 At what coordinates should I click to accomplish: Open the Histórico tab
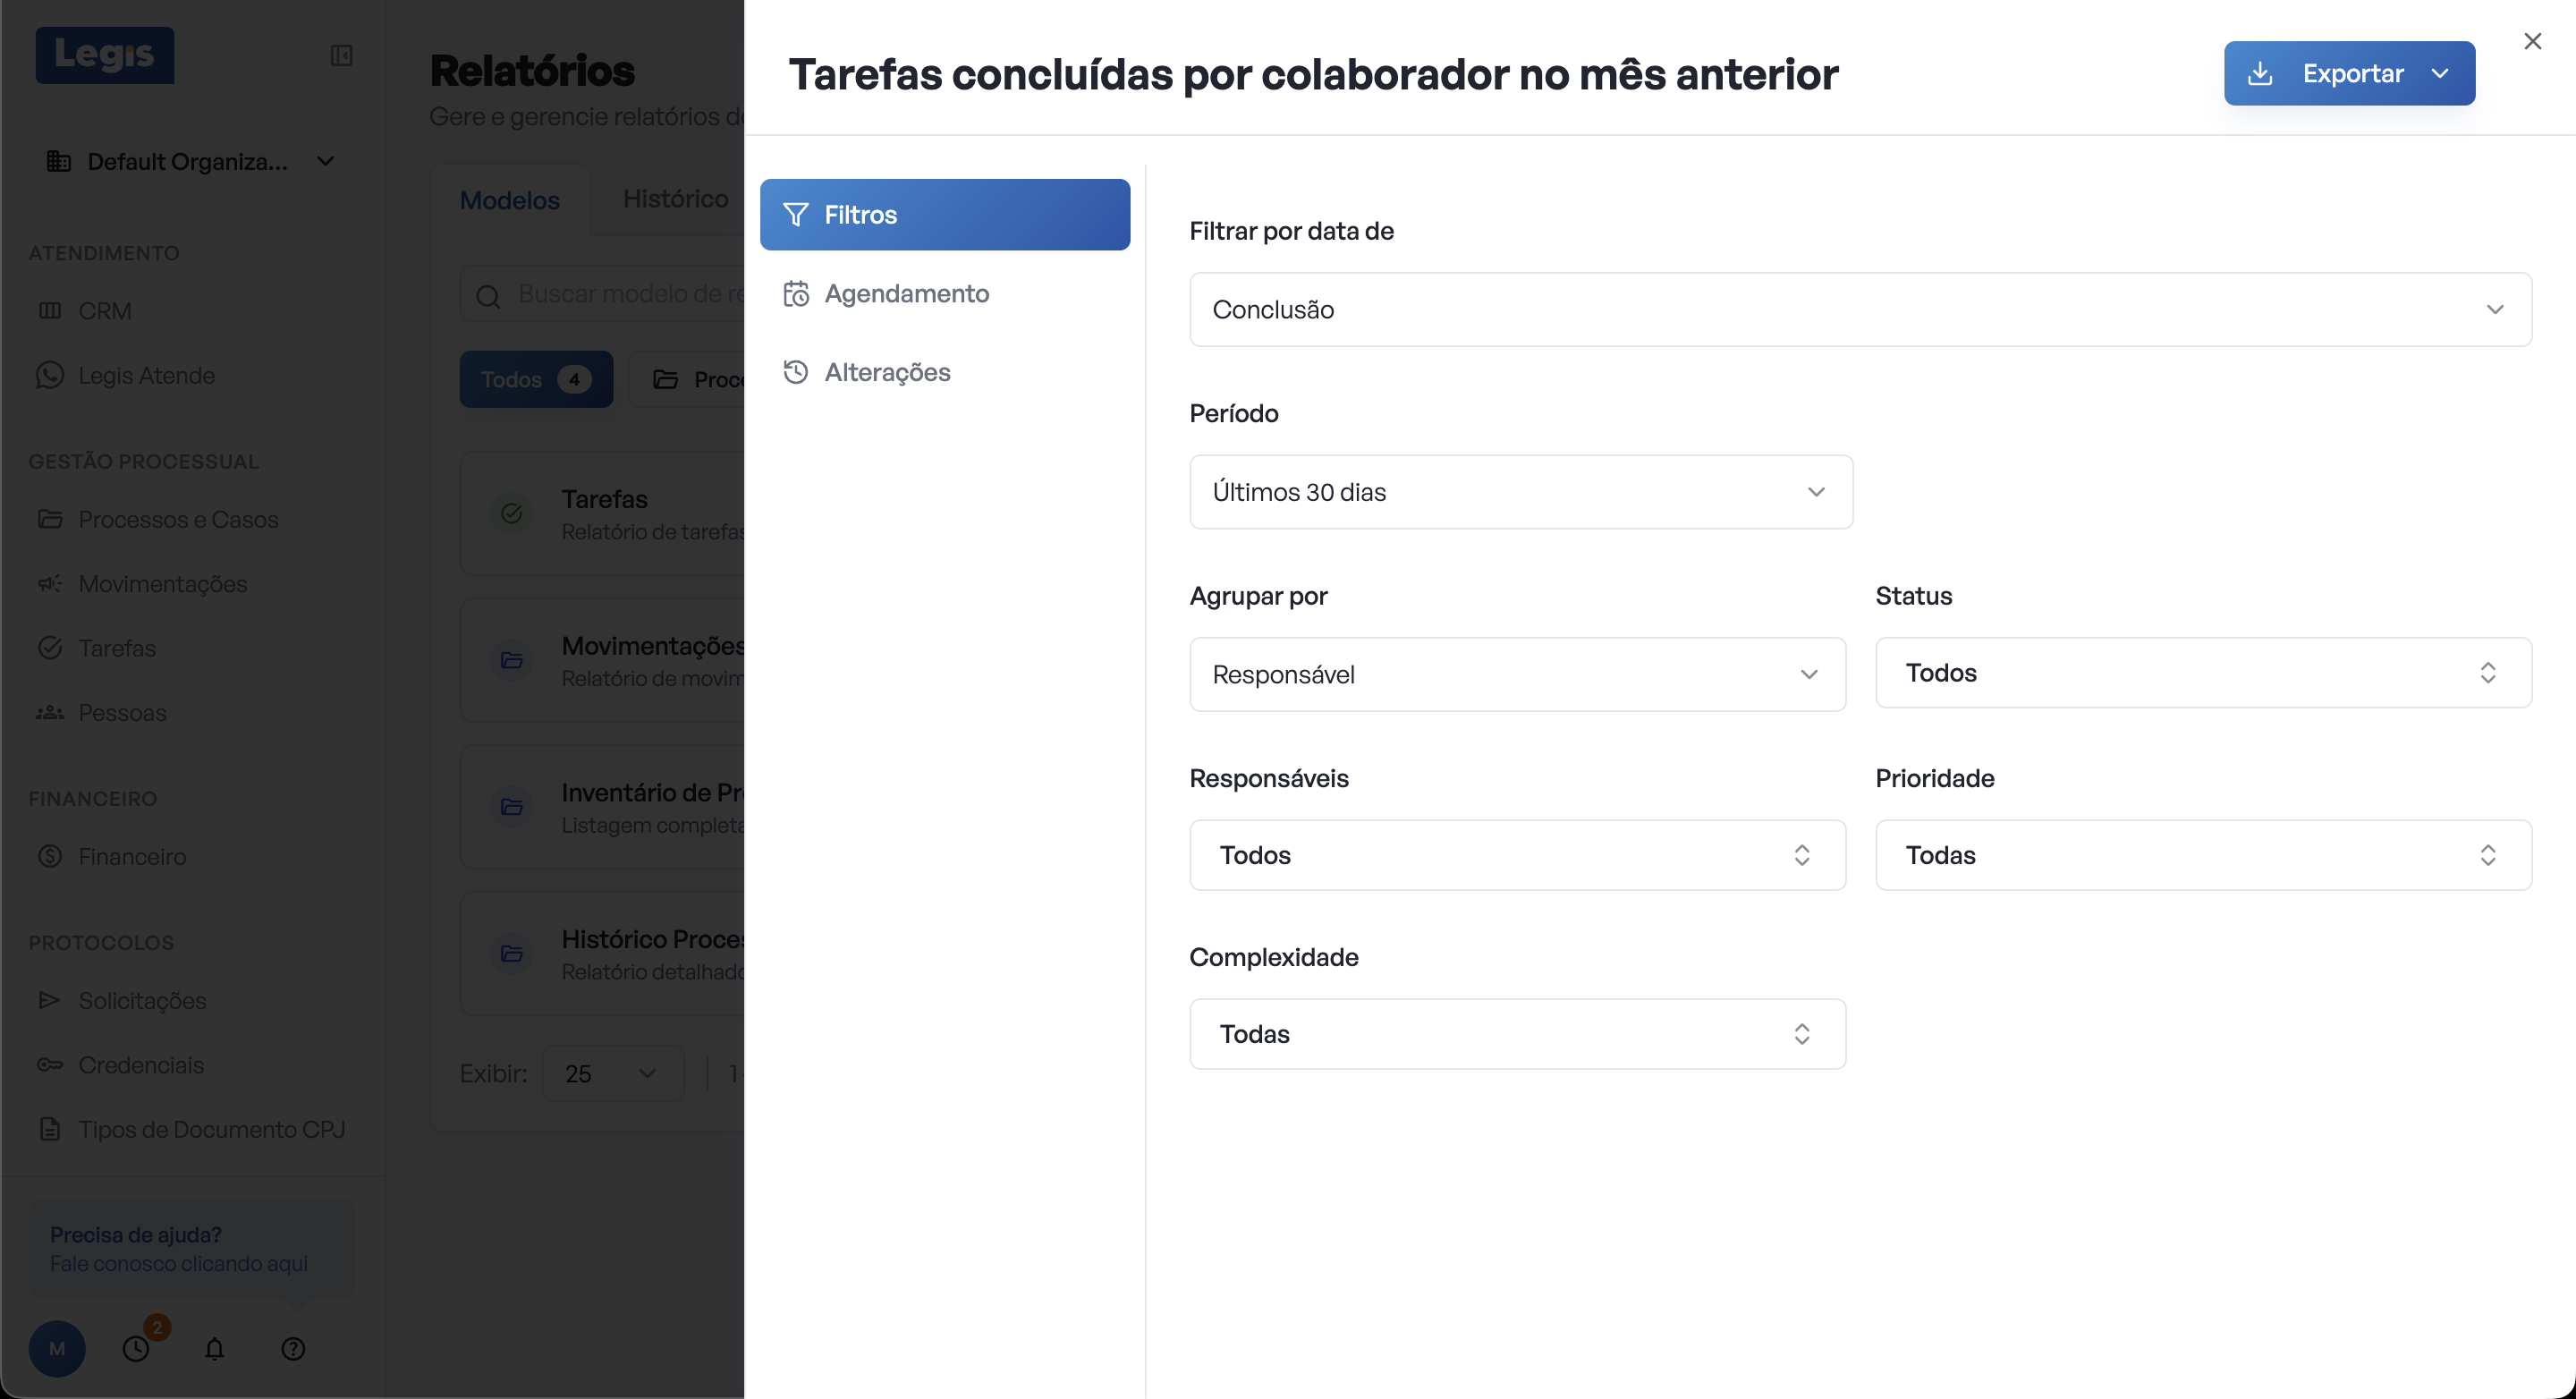675,199
